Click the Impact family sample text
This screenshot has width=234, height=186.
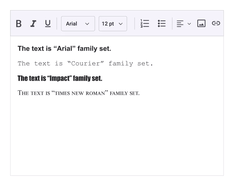60,78
